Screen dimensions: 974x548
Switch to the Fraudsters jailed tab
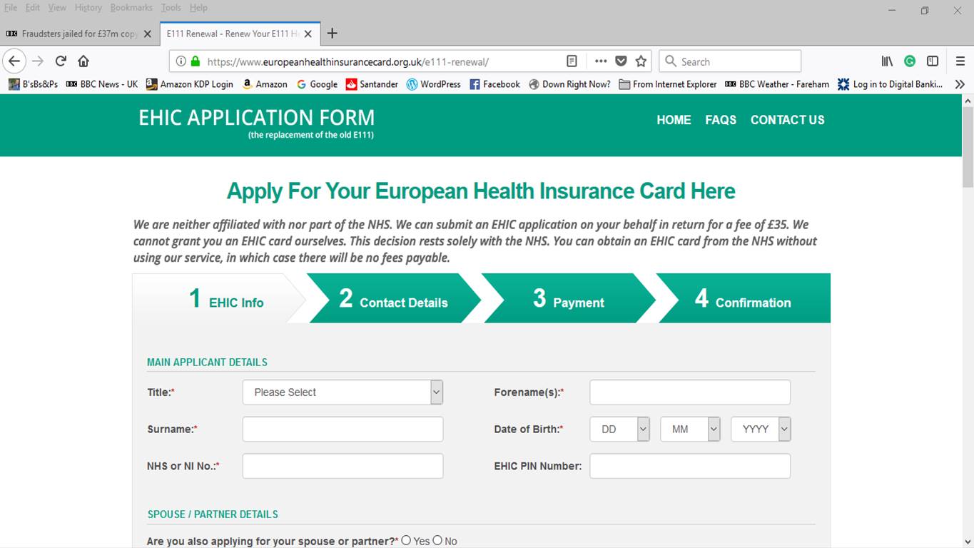[x=78, y=34]
